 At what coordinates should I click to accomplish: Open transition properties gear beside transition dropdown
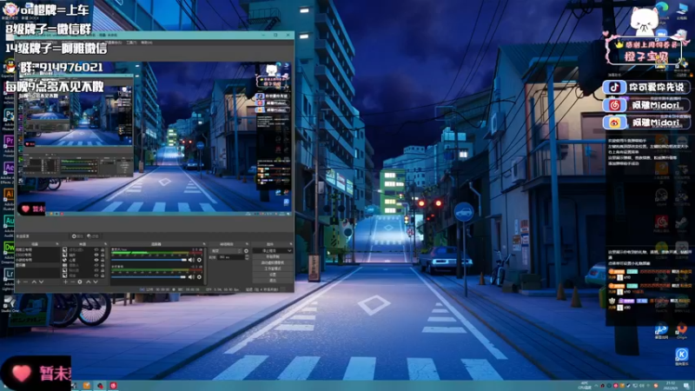(246, 251)
